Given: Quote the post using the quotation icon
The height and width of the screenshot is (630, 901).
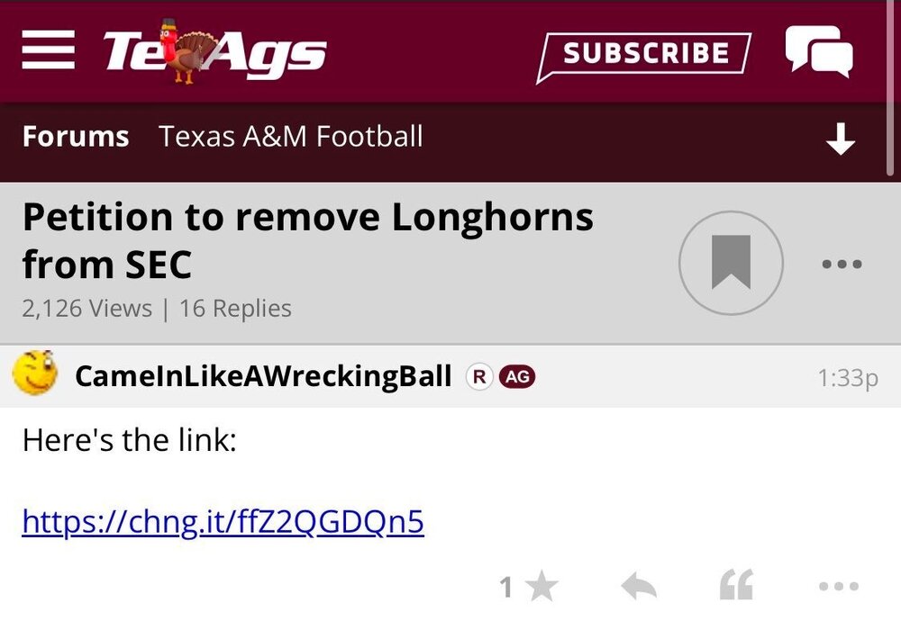Looking at the screenshot, I should 736,587.
